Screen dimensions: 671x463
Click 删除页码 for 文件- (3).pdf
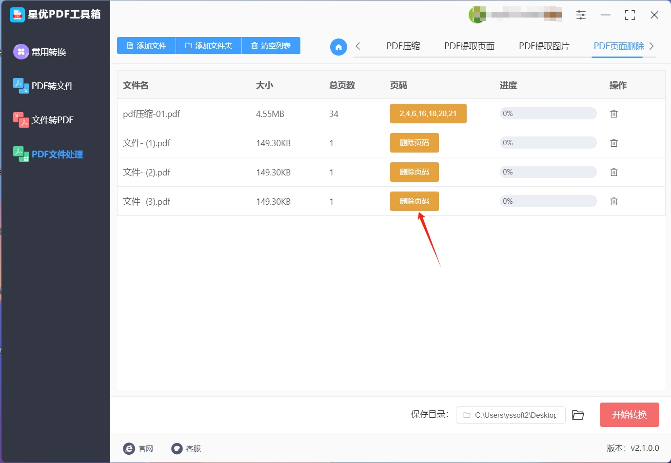click(414, 201)
